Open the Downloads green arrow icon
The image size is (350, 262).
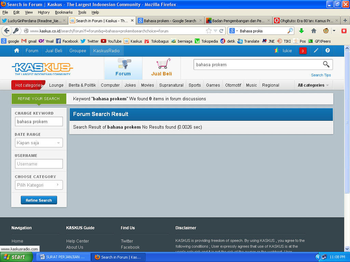pos(301,31)
